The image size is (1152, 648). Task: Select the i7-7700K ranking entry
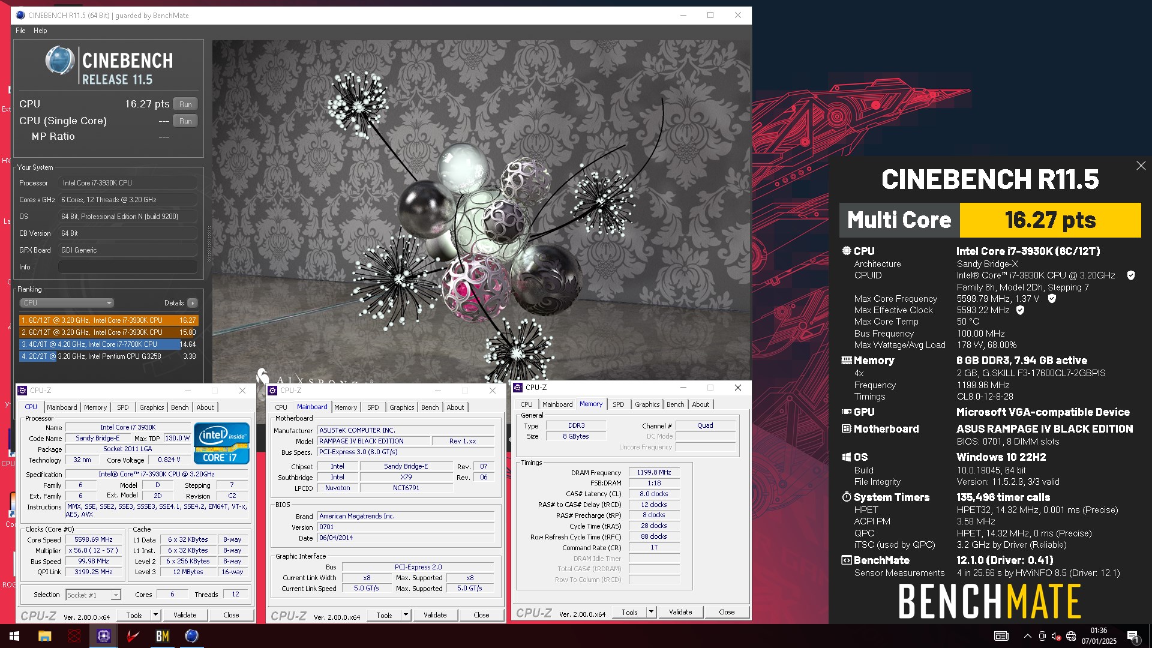coord(109,344)
